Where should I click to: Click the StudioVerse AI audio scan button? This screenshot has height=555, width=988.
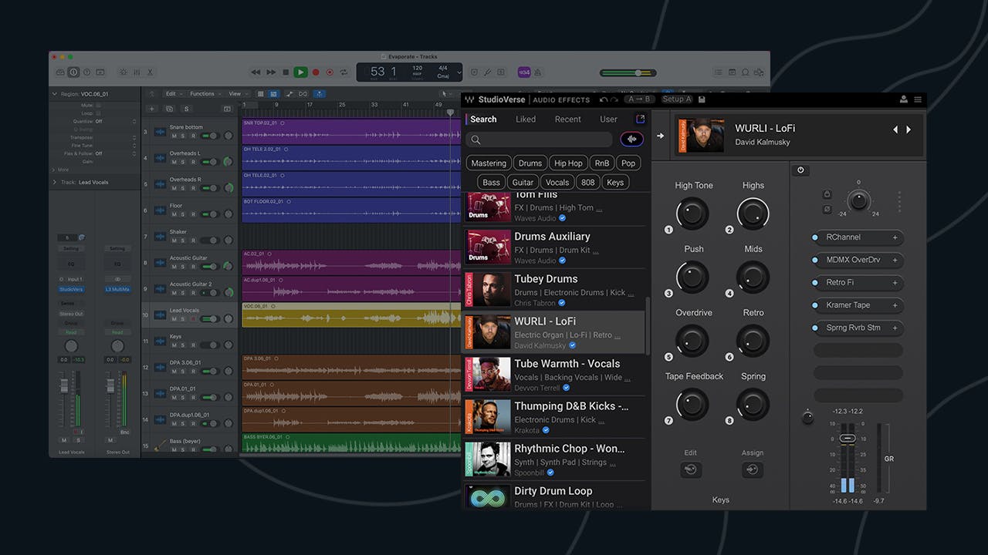pos(631,140)
